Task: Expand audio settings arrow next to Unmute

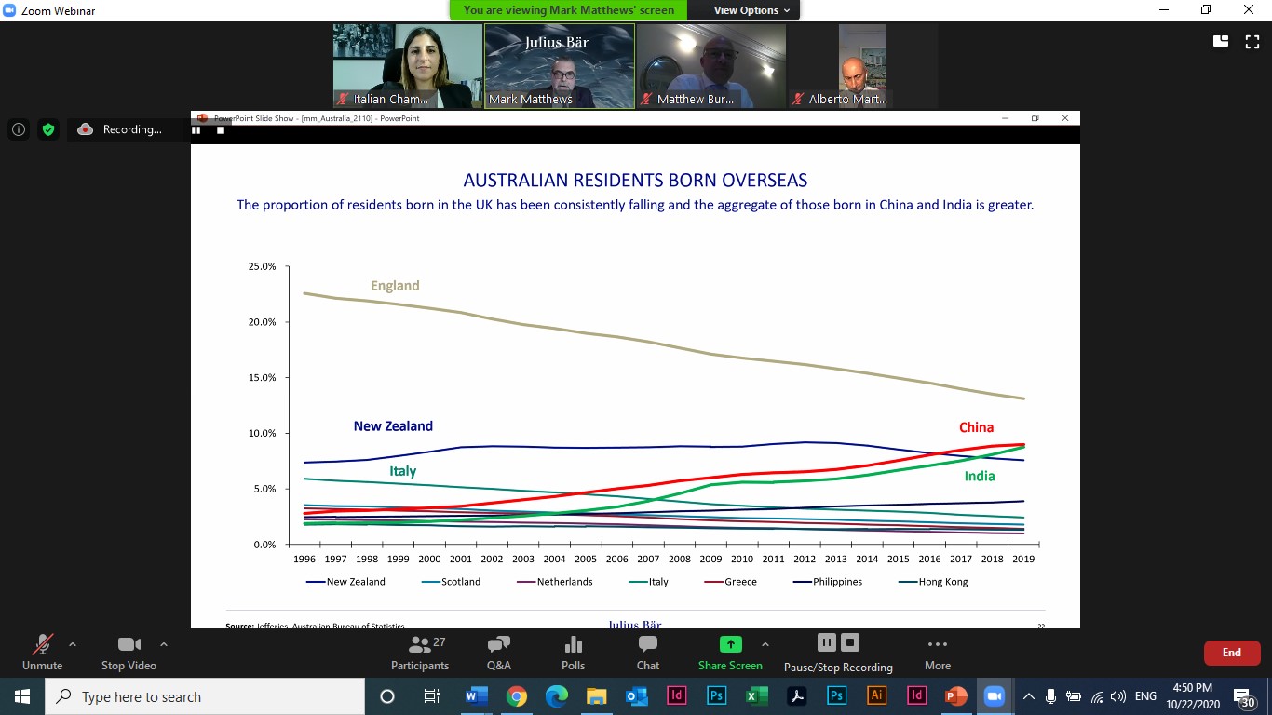Action: click(x=73, y=644)
